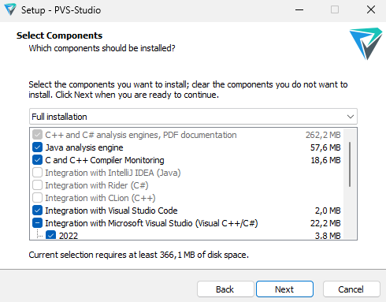Check Integration with Rider (C#)
The height and width of the screenshot is (302, 386).
click(37, 185)
